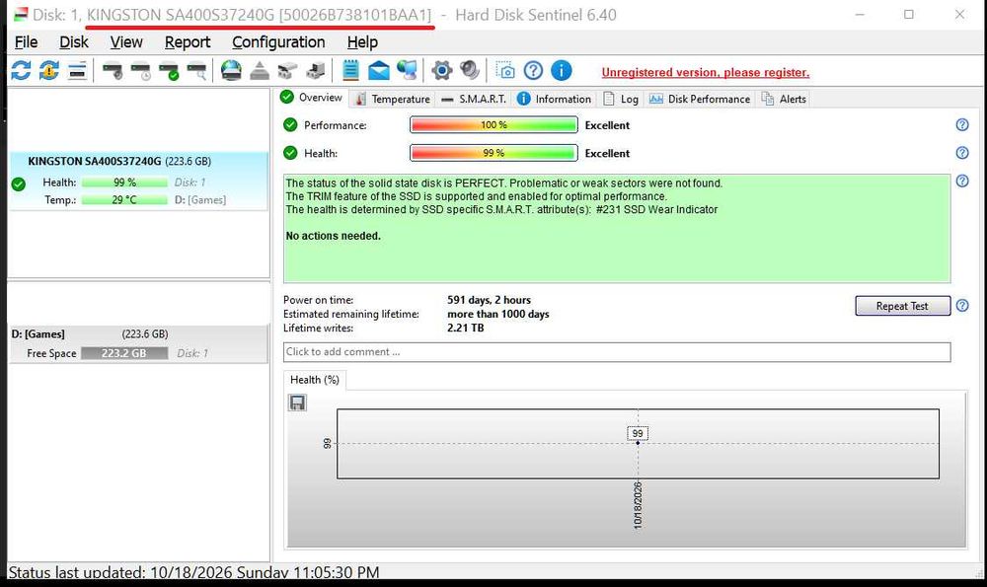Click the camera screenshot capture icon
987x587 pixels.
coord(504,70)
